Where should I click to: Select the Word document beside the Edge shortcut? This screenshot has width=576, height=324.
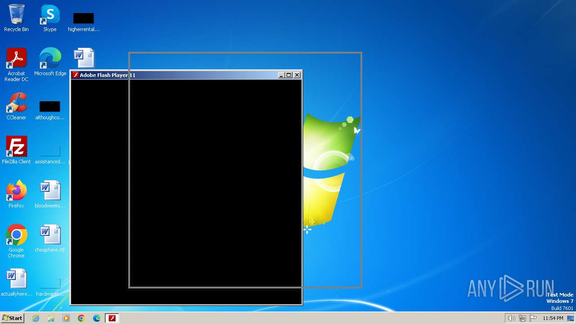pos(84,58)
